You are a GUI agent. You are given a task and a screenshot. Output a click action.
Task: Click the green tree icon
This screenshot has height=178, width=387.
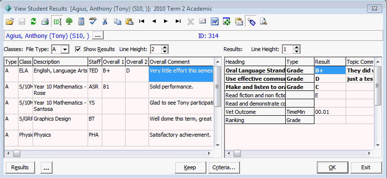(69, 21)
